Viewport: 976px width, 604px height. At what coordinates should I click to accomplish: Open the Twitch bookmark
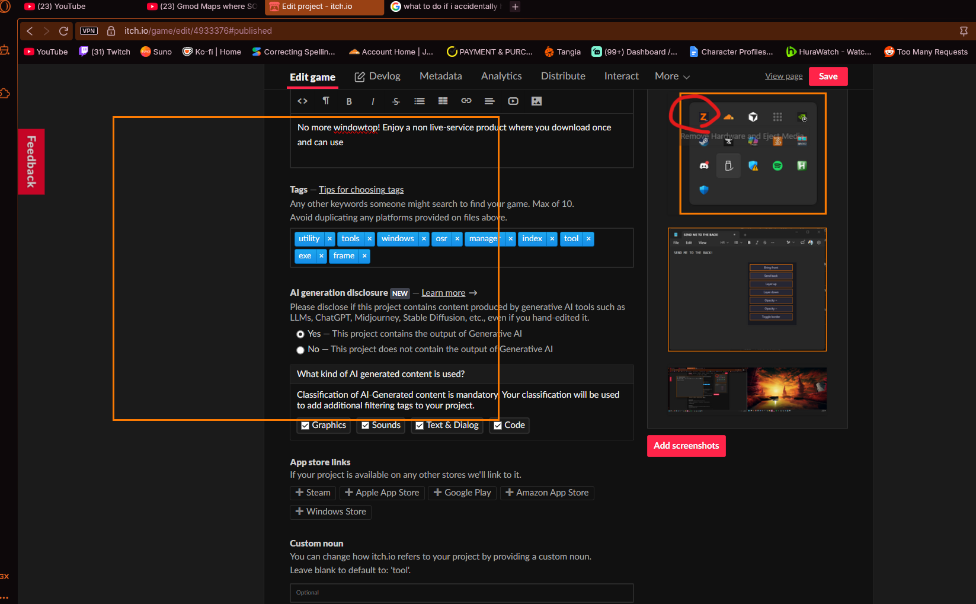point(105,52)
